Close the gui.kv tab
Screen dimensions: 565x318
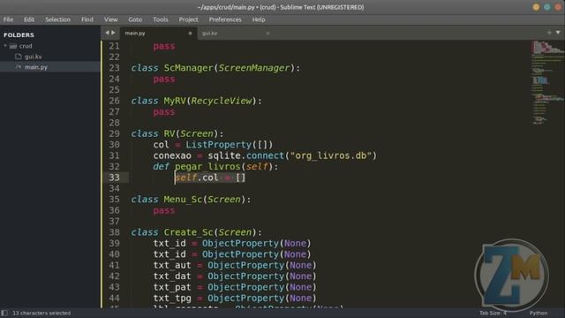tap(267, 34)
